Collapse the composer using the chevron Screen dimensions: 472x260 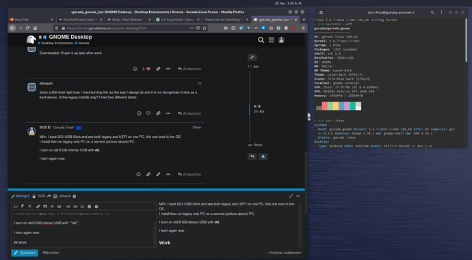click(x=298, y=196)
